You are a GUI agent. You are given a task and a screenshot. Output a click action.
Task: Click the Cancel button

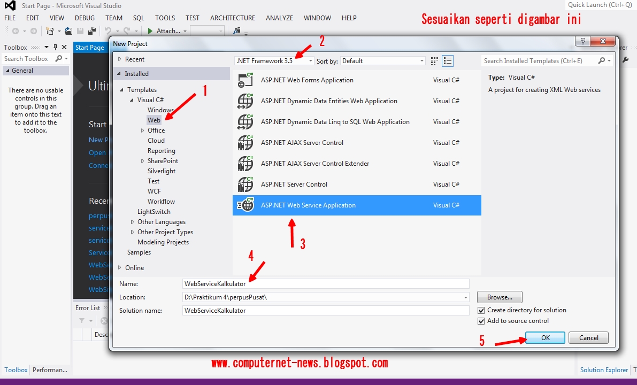(588, 338)
